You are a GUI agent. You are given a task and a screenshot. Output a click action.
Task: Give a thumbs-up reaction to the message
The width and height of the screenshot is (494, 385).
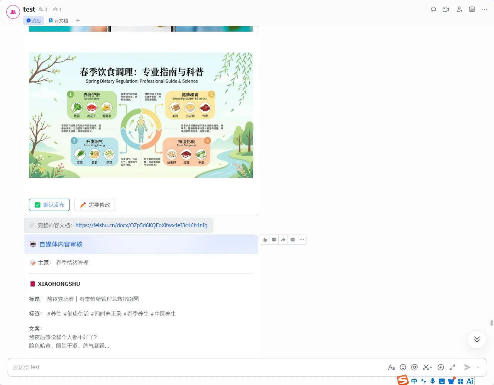click(265, 240)
